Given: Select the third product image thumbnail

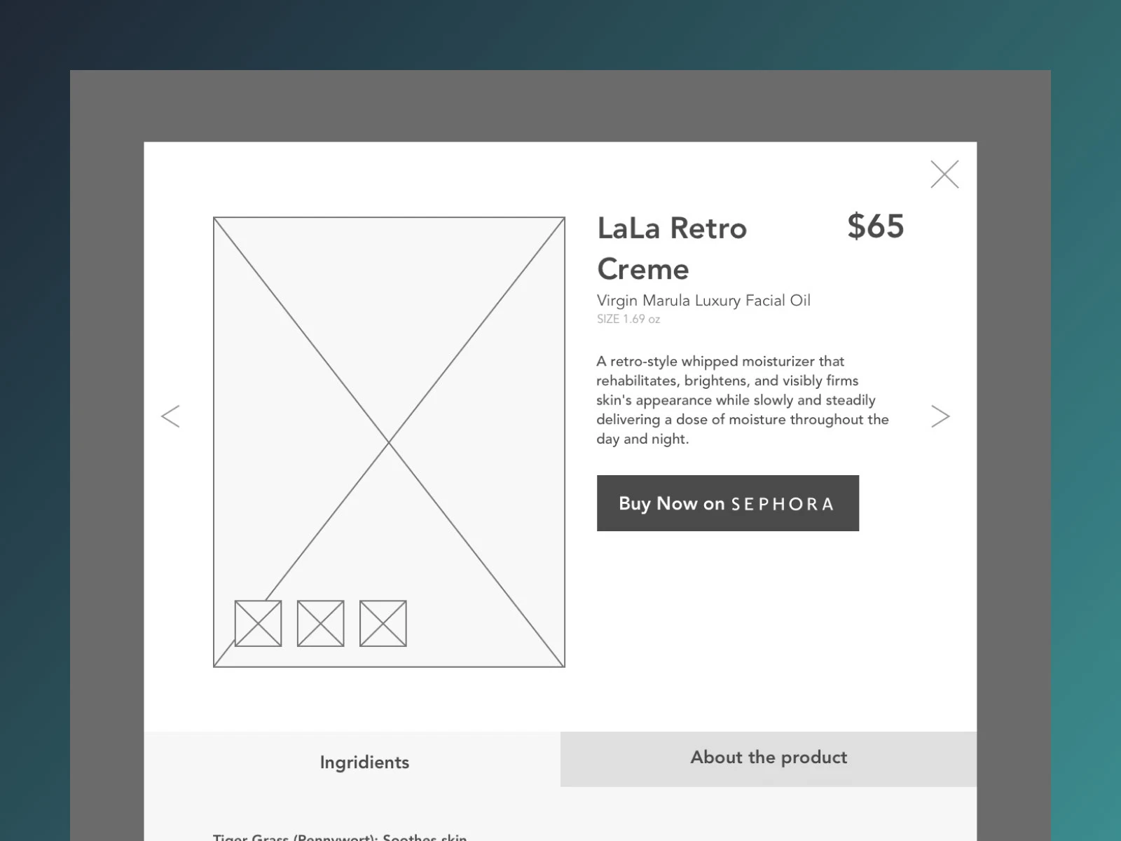Looking at the screenshot, I should pyautogui.click(x=383, y=623).
